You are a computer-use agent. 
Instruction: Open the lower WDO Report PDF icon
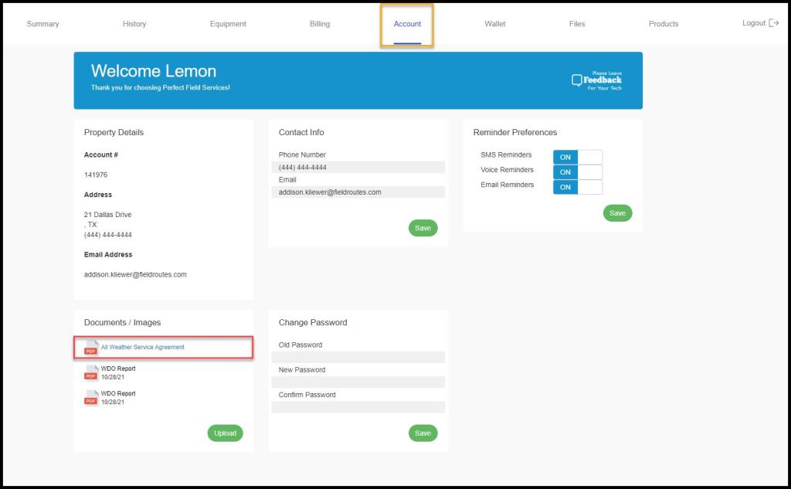click(x=91, y=398)
